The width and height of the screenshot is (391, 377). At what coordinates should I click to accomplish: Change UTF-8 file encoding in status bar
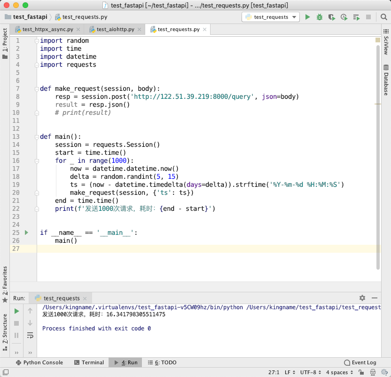click(x=311, y=372)
